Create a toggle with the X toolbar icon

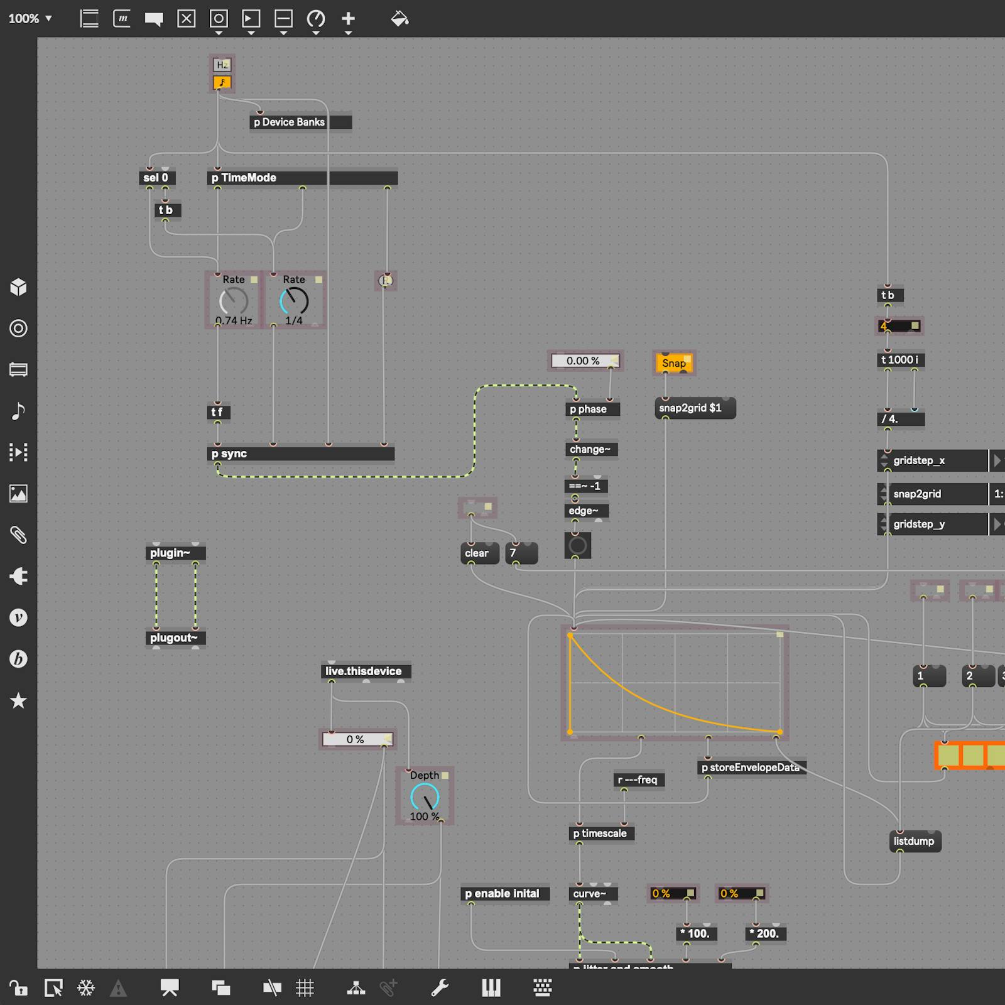pos(185,19)
